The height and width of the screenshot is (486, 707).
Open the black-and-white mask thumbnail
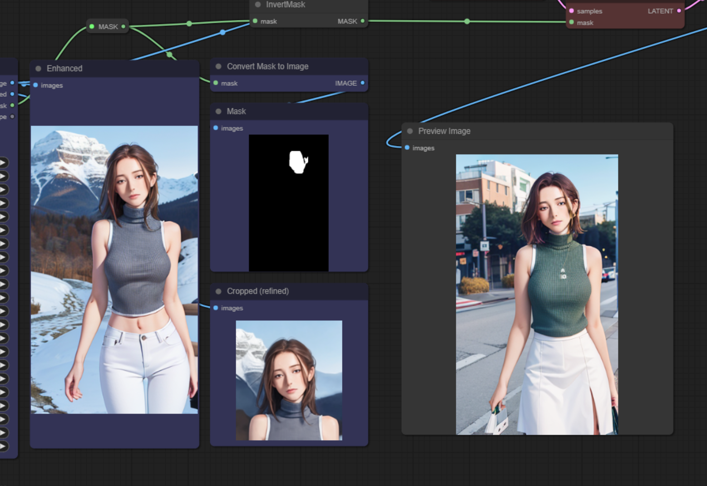pyautogui.click(x=288, y=203)
